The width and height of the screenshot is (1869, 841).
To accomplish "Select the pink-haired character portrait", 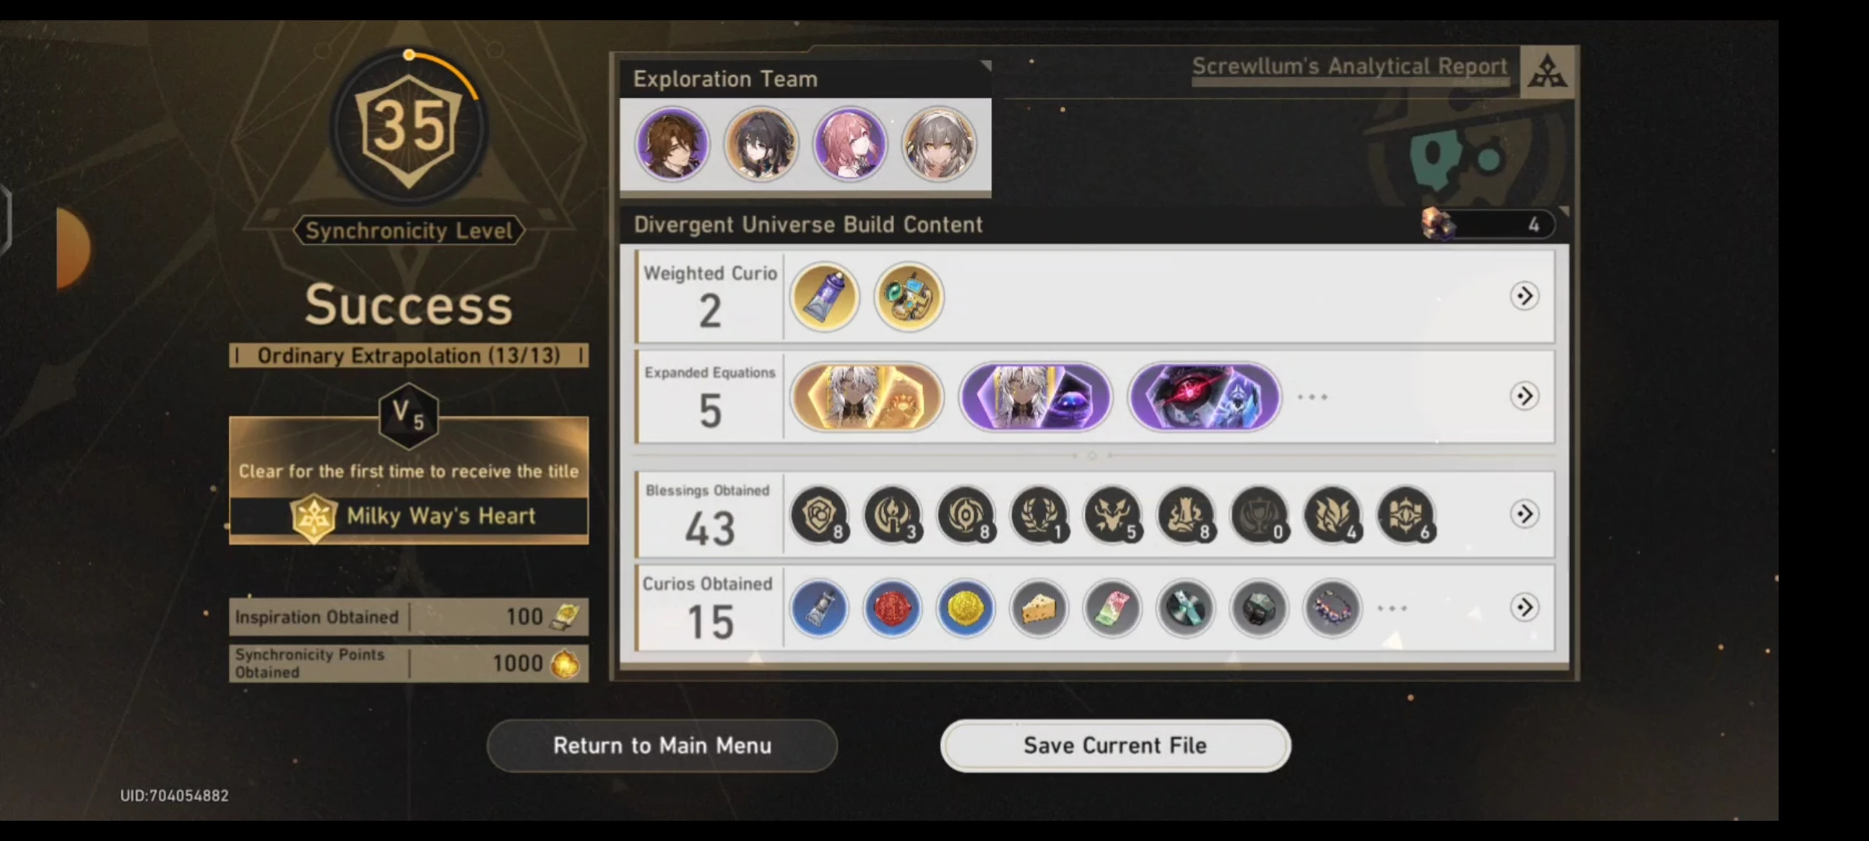I will 850,145.
